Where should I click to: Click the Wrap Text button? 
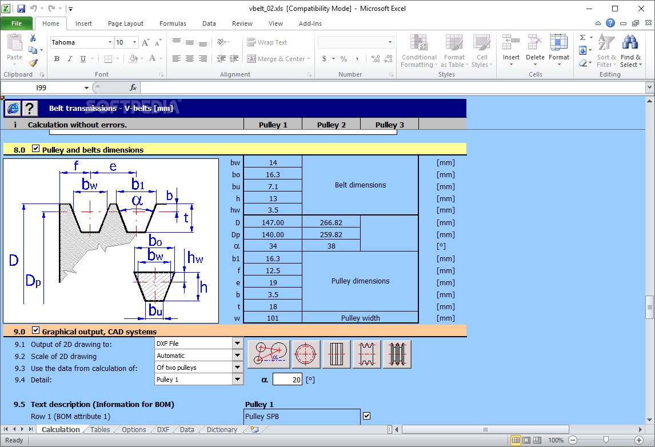267,42
